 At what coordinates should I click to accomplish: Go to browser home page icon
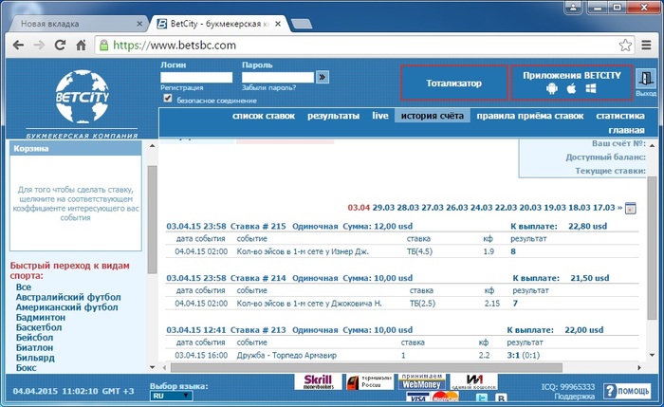point(81,45)
